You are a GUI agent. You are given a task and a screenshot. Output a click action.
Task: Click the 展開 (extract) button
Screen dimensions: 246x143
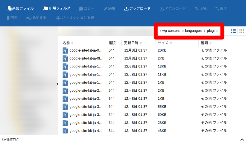[x=221, y=8]
